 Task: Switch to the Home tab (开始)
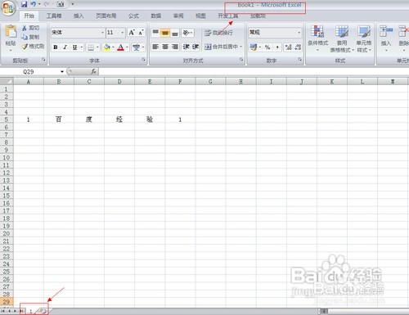[x=29, y=16]
